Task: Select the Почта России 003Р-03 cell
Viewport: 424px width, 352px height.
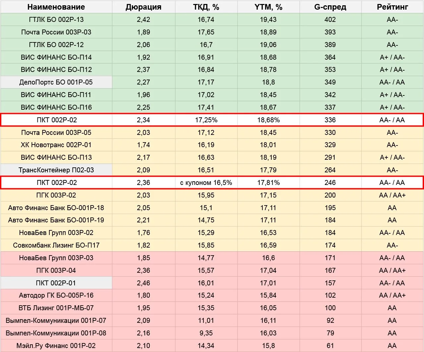Action: [x=56, y=32]
